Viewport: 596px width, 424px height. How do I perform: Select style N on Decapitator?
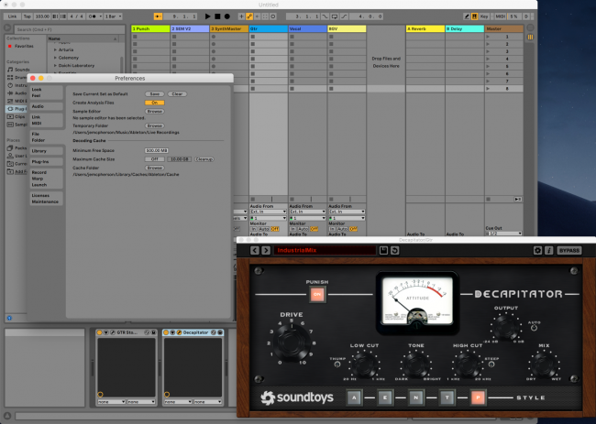(415, 397)
